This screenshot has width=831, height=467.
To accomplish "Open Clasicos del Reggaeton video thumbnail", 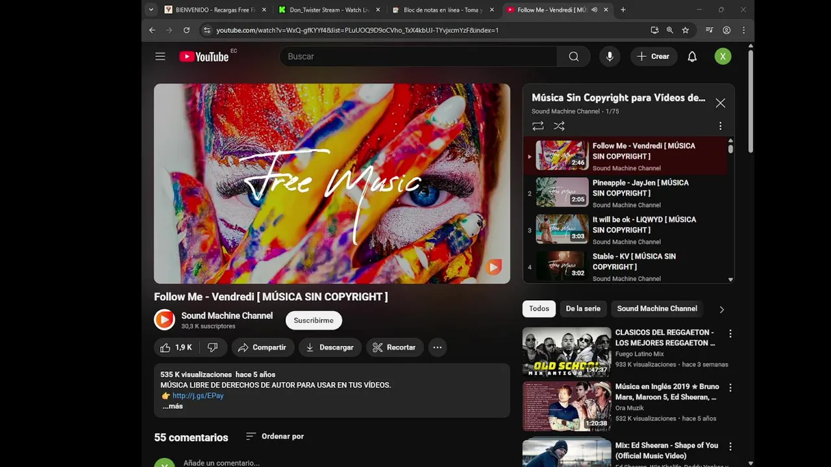I will [567, 352].
